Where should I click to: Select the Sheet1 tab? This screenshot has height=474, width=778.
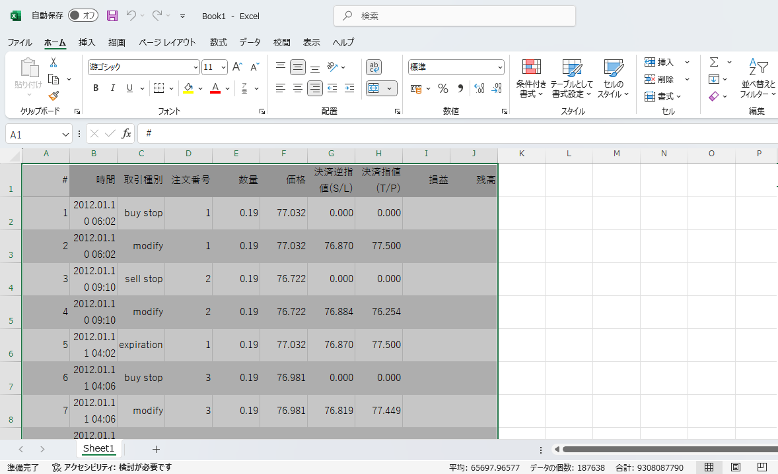[99, 449]
